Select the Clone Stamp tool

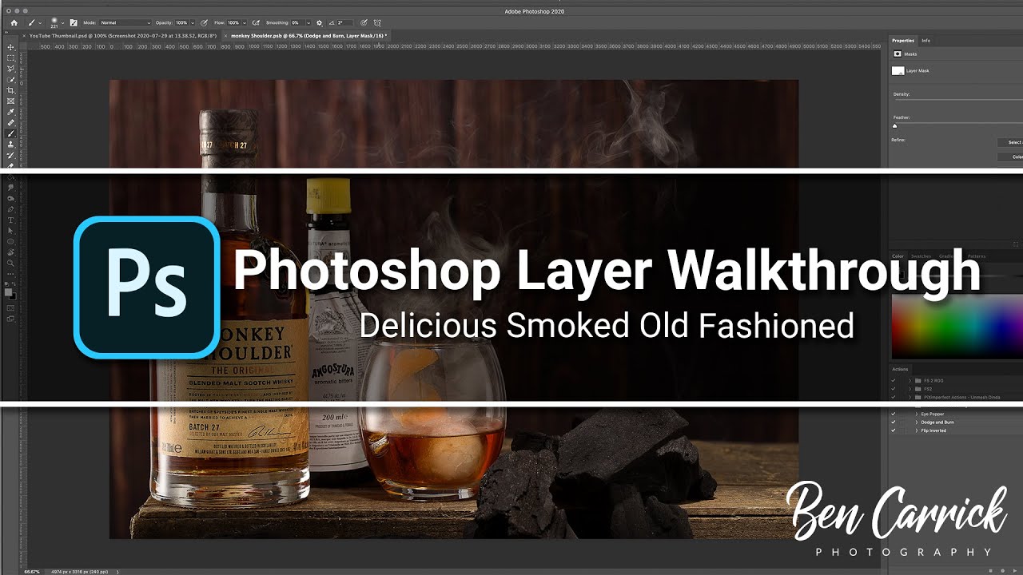pos(11,145)
